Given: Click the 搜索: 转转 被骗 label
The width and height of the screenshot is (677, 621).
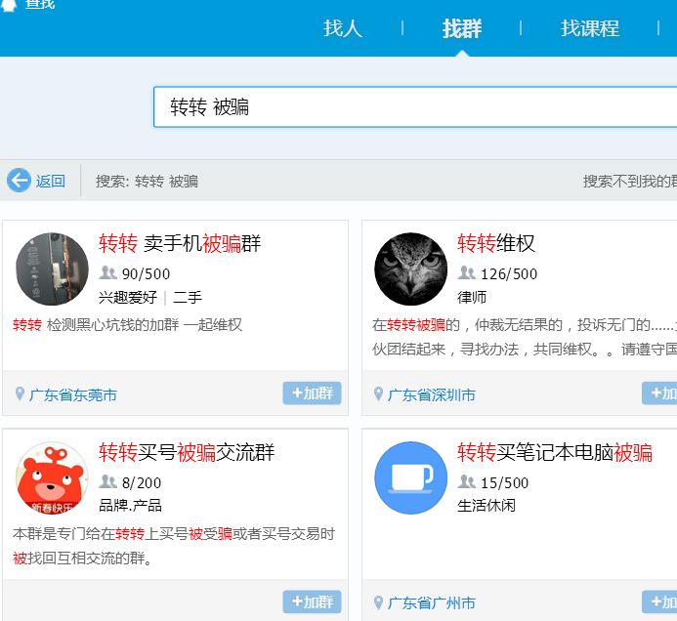Looking at the screenshot, I should pos(147,182).
